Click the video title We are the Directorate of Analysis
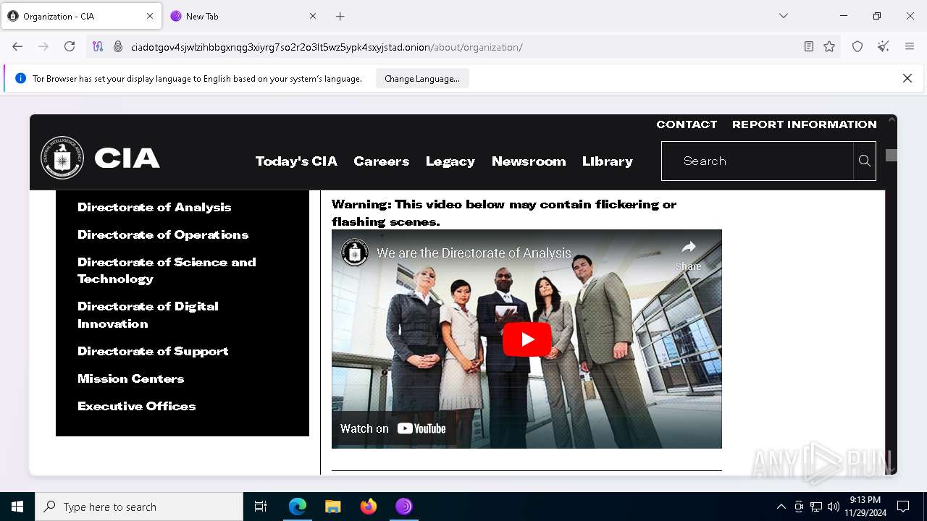Image resolution: width=927 pixels, height=521 pixels. click(474, 253)
